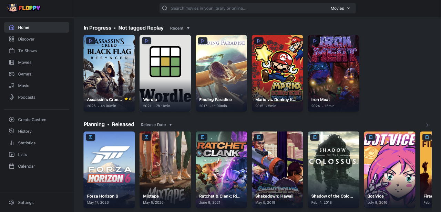Open the Wordle cover card
Image resolution: width=441 pixels, height=212 pixels.
point(165,73)
